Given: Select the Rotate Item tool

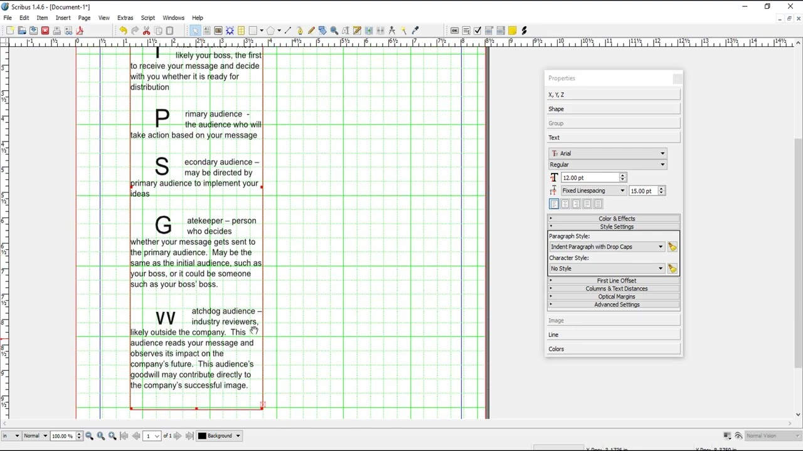Looking at the screenshot, I should [322, 31].
